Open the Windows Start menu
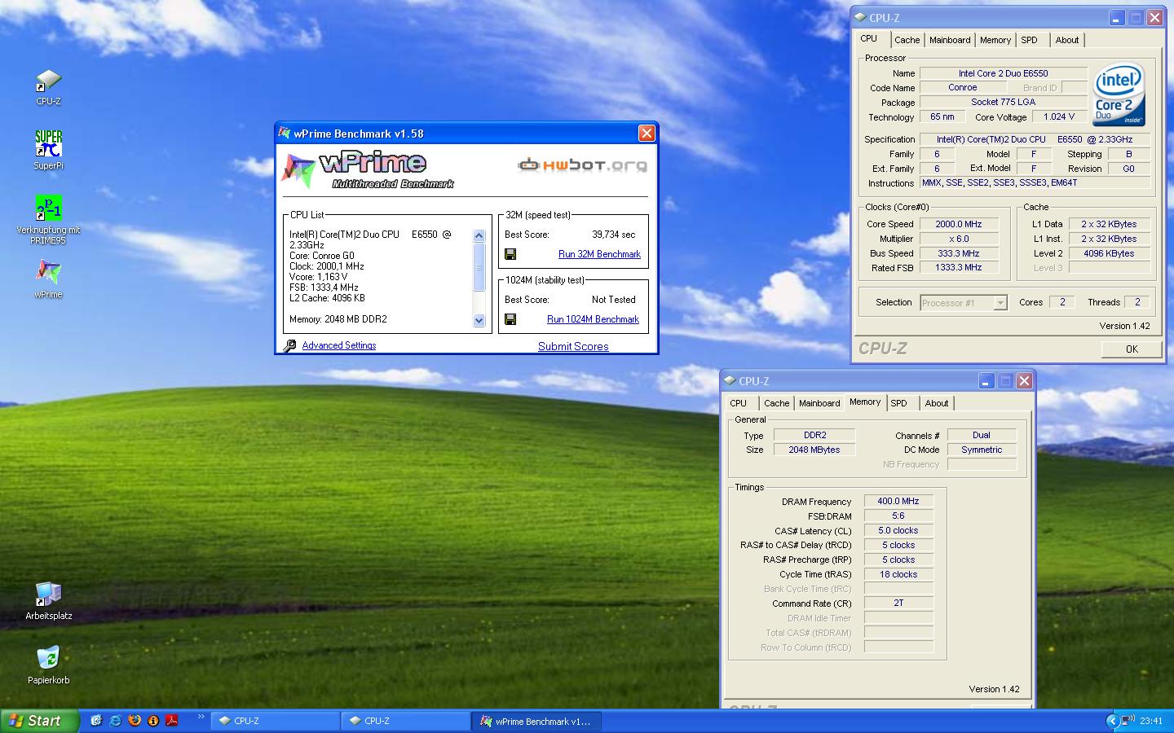The width and height of the screenshot is (1174, 733). (x=39, y=721)
